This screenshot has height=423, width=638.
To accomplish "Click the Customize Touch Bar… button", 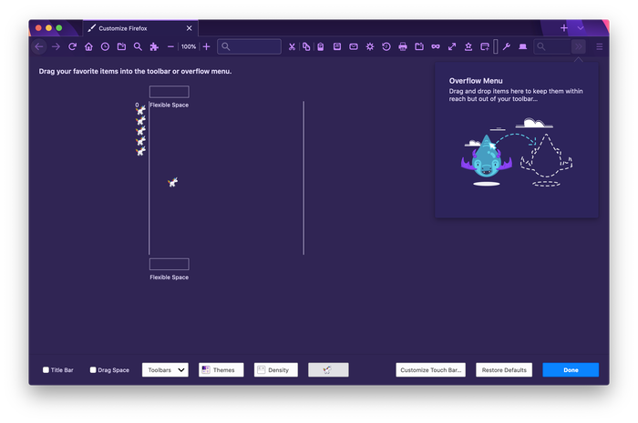I will click(430, 370).
